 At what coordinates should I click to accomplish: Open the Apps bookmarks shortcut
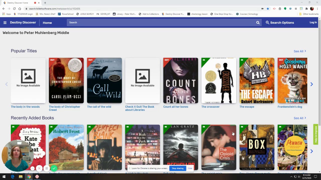7,14
